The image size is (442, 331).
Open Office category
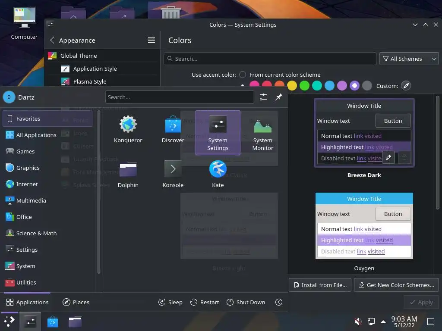[47, 217]
